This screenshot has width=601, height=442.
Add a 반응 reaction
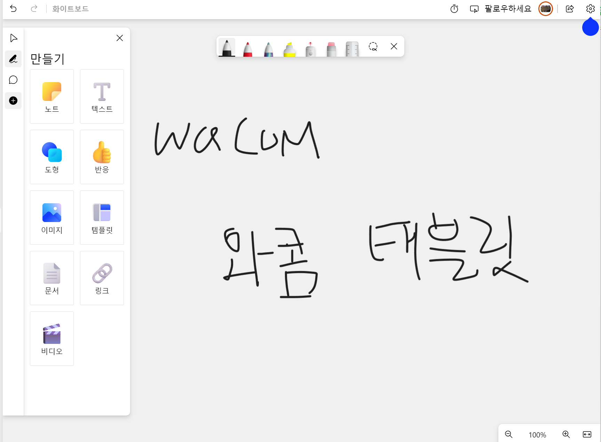pos(102,157)
